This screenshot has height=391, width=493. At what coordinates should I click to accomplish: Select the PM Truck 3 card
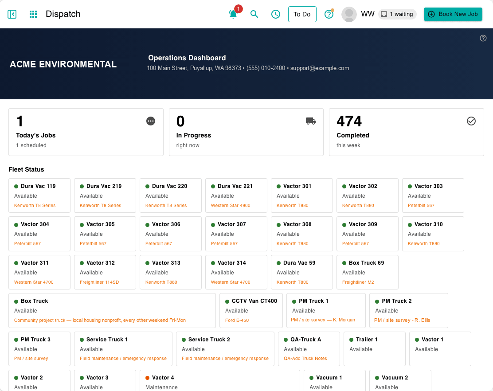(39, 349)
